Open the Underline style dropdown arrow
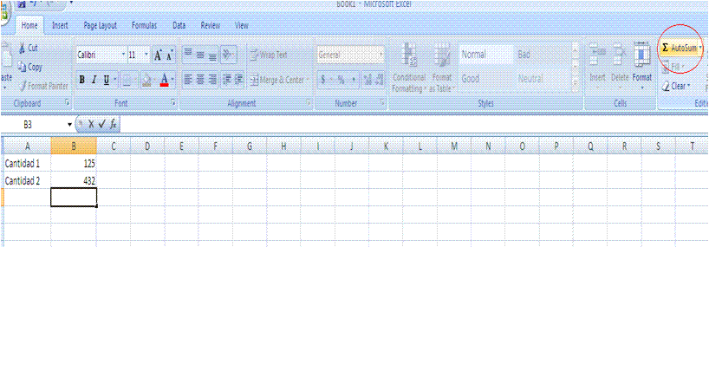 pyautogui.click(x=115, y=80)
